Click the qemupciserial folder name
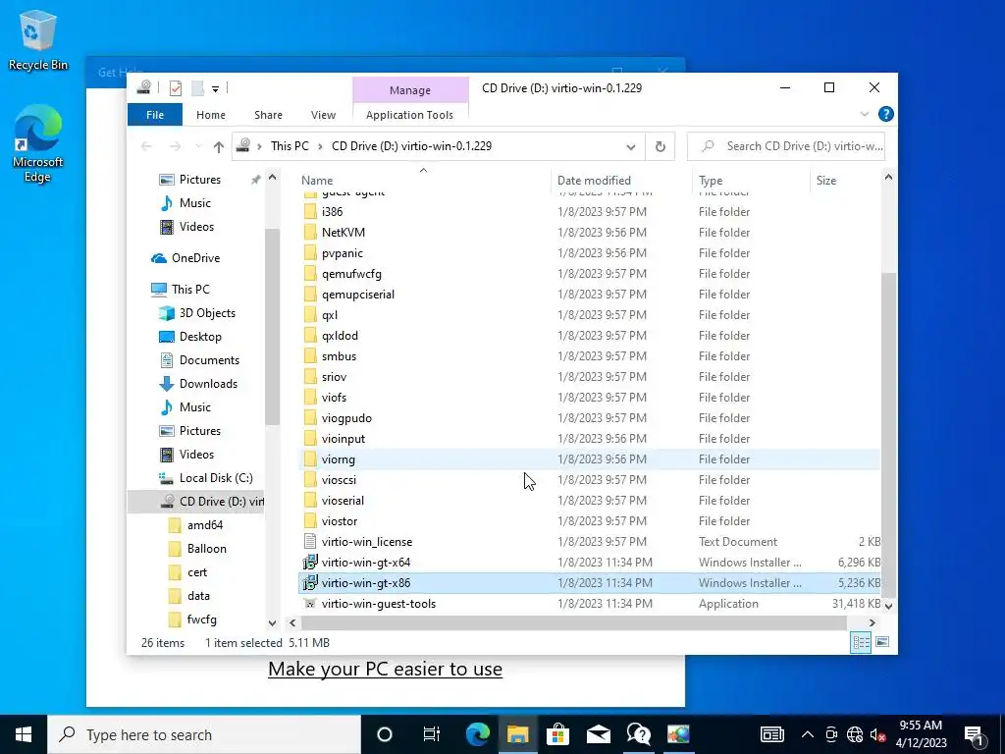The height and width of the screenshot is (754, 1005). tap(358, 295)
